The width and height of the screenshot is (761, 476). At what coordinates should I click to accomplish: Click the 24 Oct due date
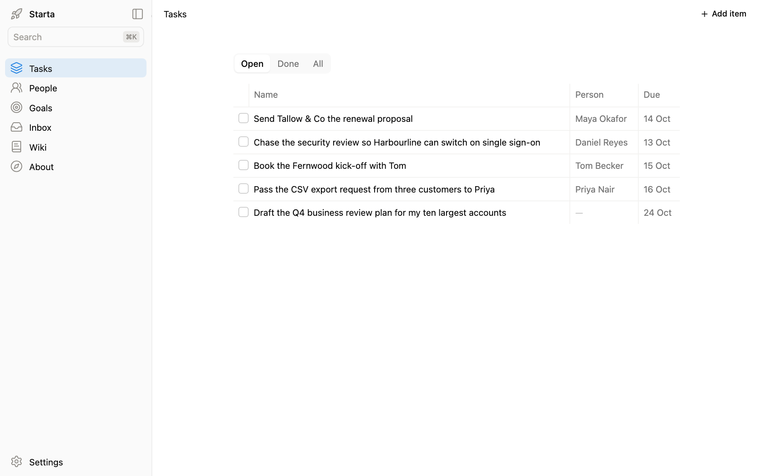point(657,212)
